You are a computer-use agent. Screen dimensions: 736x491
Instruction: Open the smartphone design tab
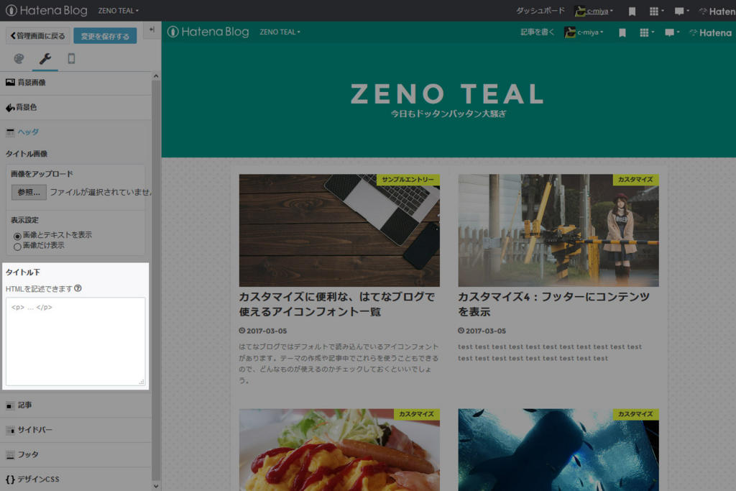point(71,59)
